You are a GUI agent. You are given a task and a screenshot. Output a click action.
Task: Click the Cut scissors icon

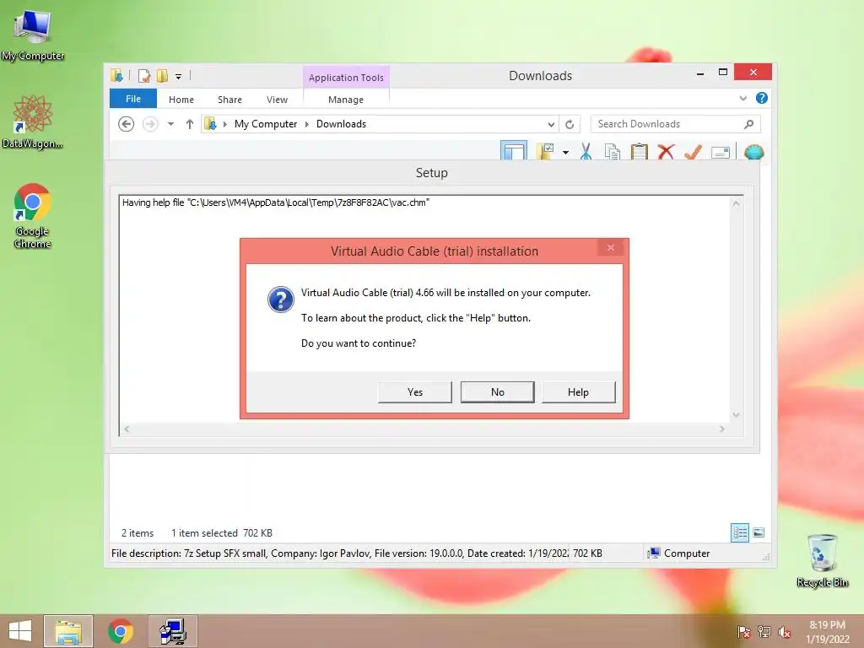point(586,151)
